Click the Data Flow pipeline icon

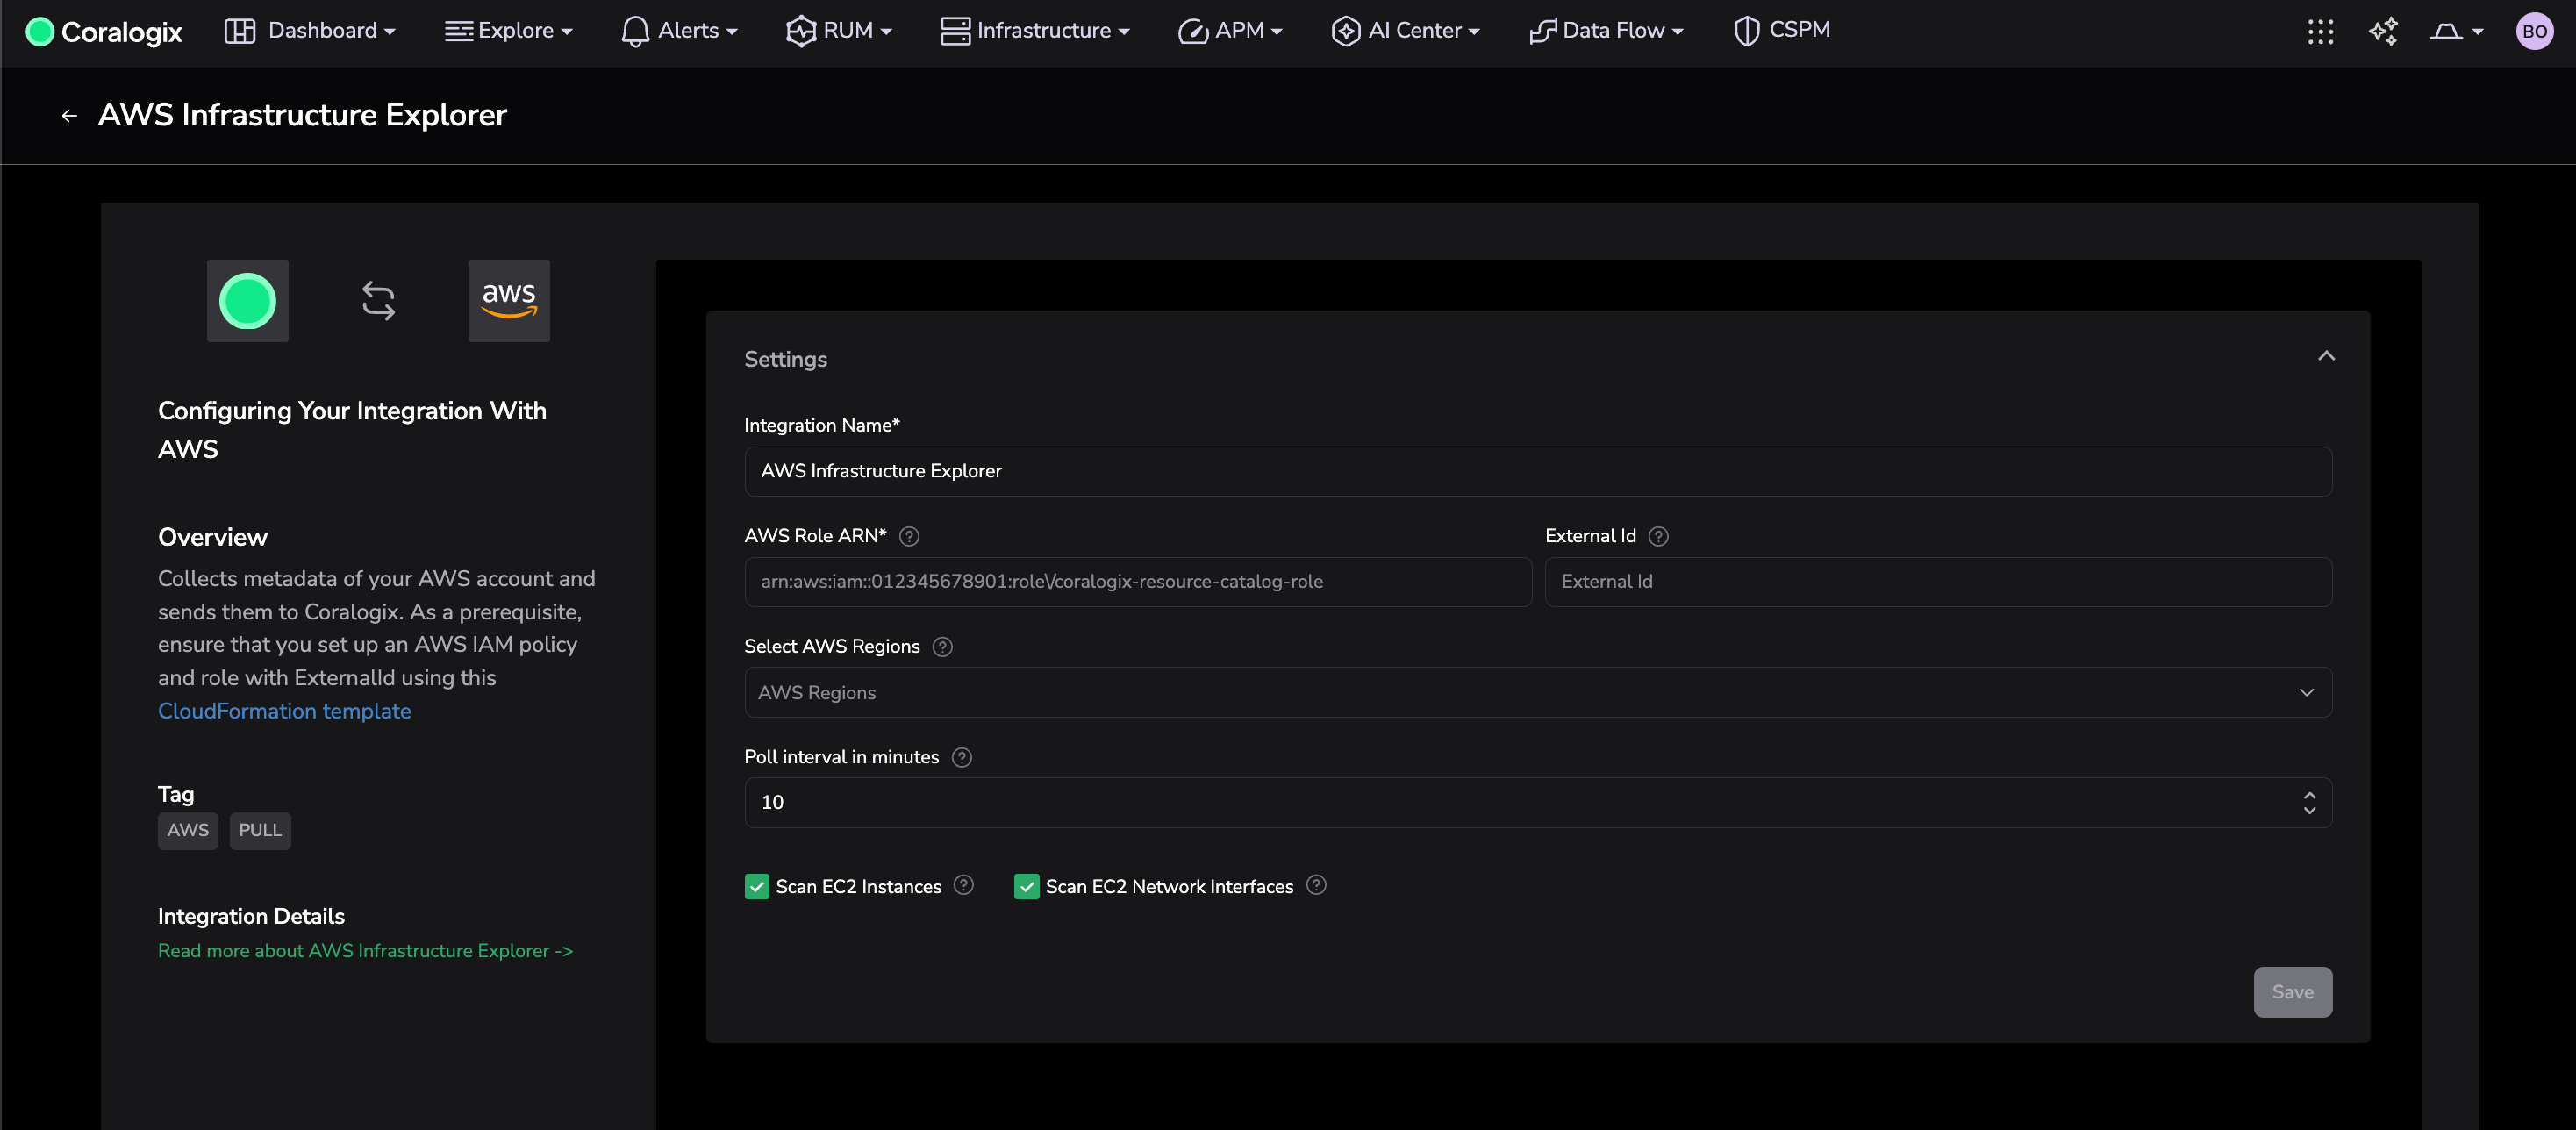click(1543, 32)
